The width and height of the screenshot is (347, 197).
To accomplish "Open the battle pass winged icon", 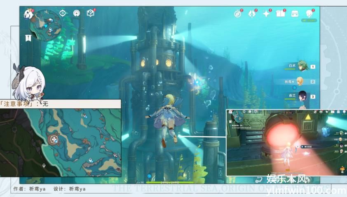I will click(252, 14).
